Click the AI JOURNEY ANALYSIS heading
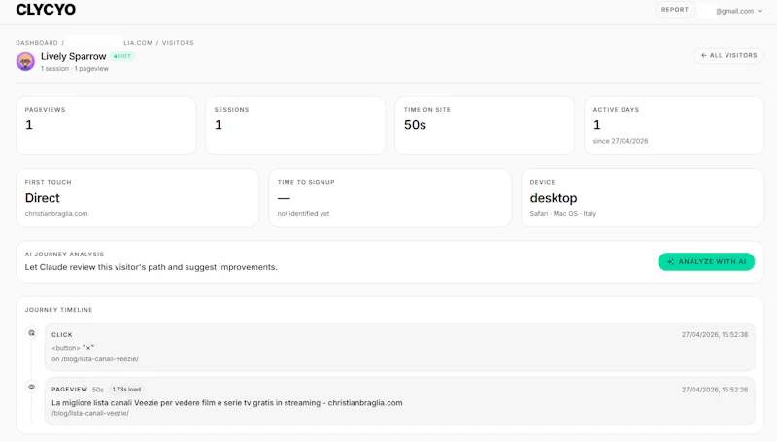777x442 pixels. (x=64, y=255)
